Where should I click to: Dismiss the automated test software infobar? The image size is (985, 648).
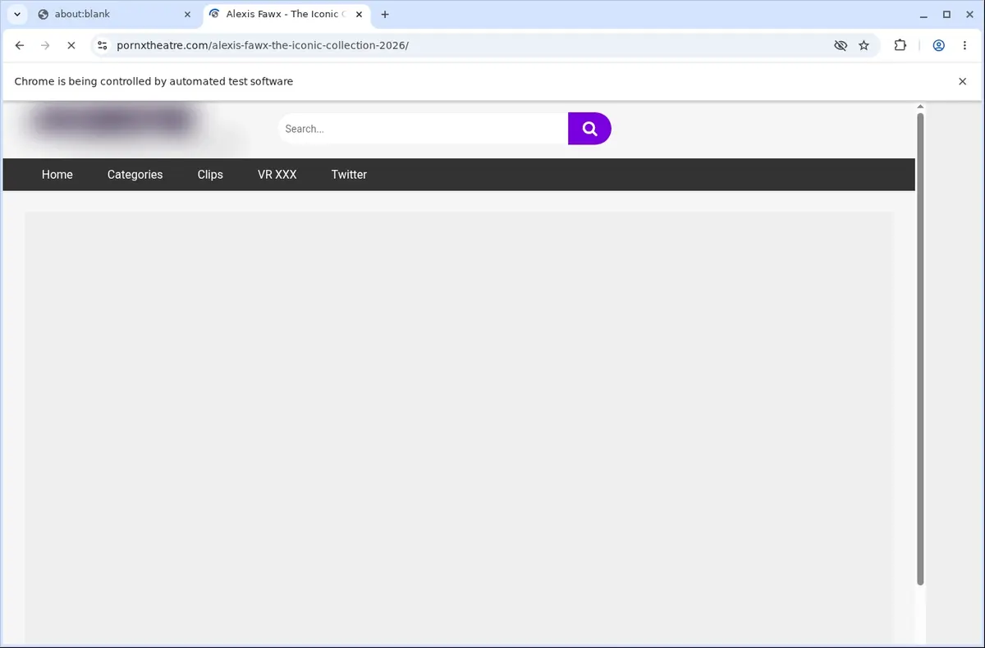(x=962, y=81)
